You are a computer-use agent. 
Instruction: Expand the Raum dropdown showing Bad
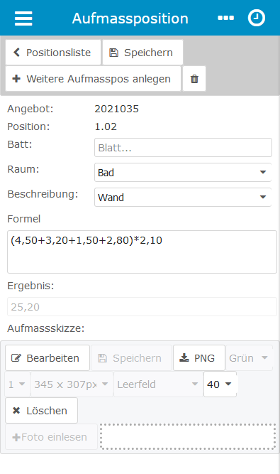click(183, 172)
